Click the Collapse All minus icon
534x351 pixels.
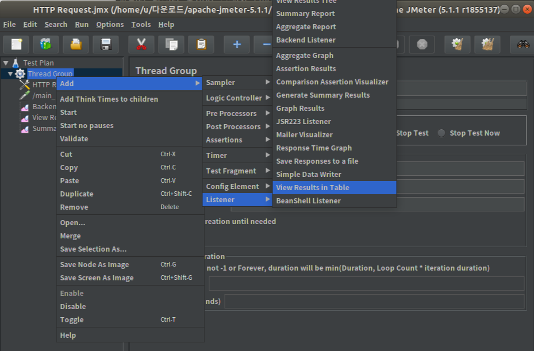[263, 44]
